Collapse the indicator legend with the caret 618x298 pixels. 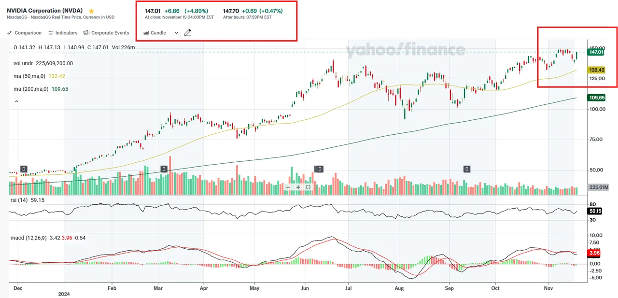pyautogui.click(x=17, y=102)
